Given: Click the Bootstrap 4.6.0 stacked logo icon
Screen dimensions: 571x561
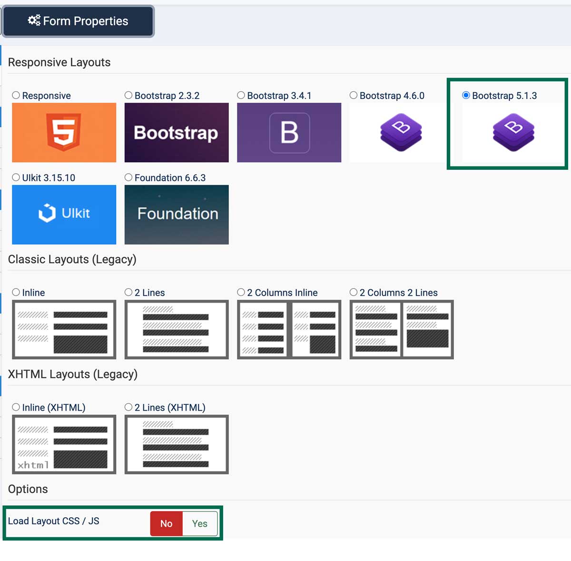Looking at the screenshot, I should pos(401,132).
